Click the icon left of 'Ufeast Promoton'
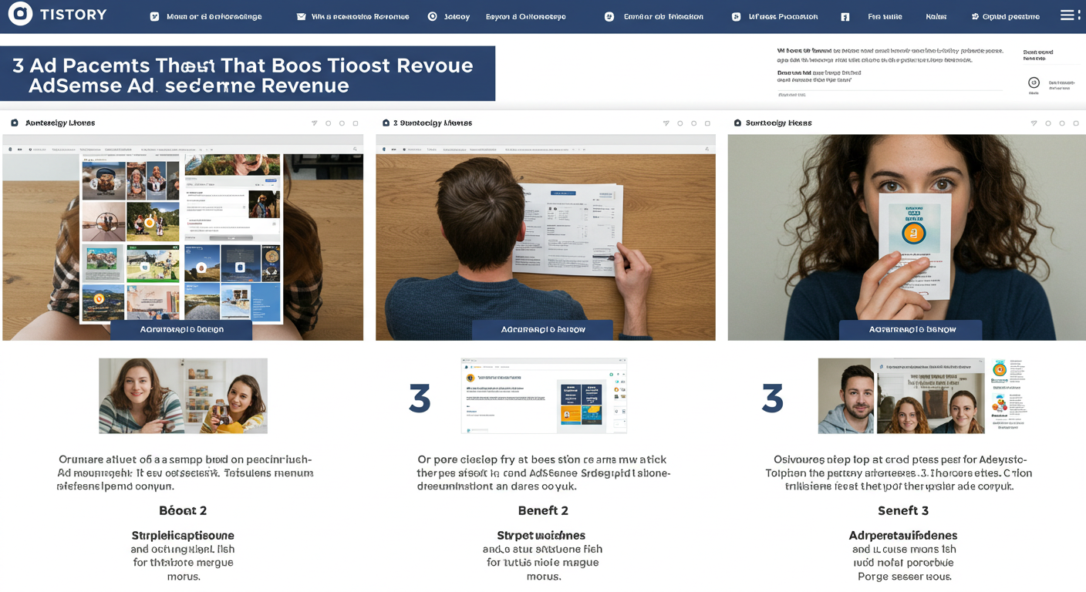This screenshot has width=1086, height=592. [736, 16]
